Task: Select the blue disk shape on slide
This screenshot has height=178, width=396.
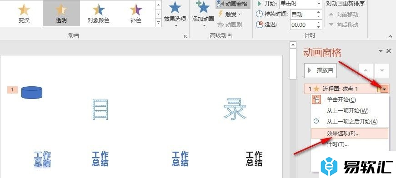Action: pyautogui.click(x=32, y=92)
